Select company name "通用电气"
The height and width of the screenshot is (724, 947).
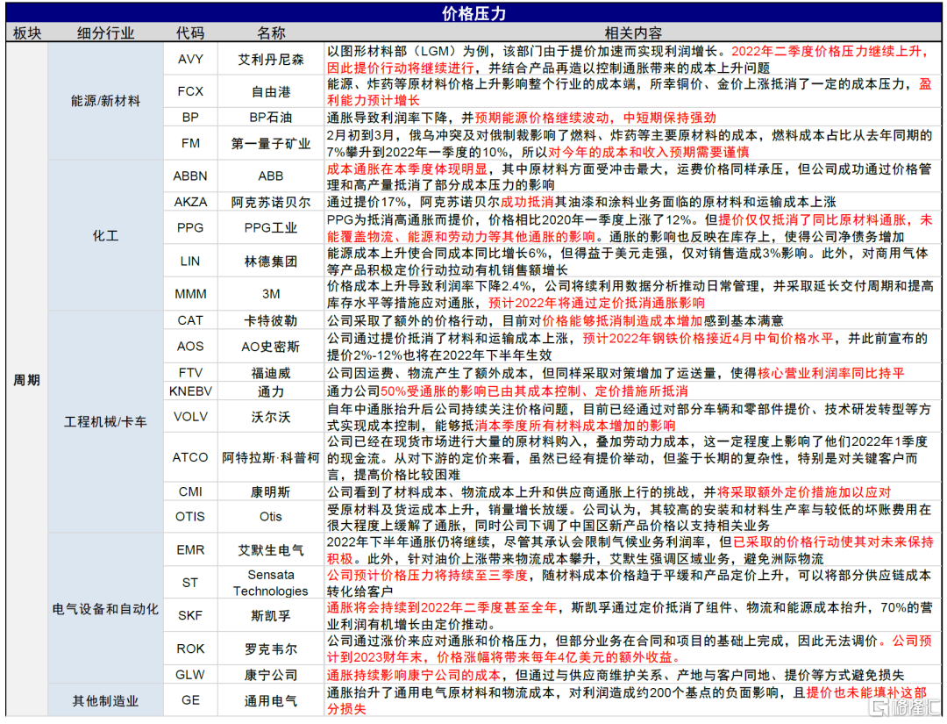pos(271,701)
